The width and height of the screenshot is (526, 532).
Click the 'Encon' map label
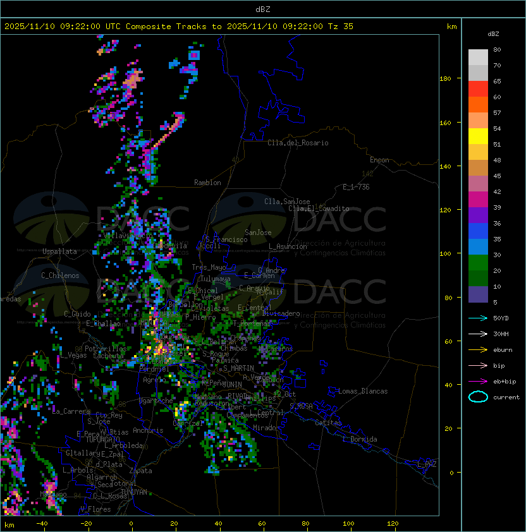pos(379,160)
